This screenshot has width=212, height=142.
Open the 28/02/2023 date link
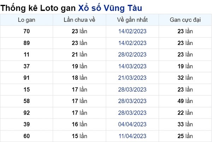(132, 55)
